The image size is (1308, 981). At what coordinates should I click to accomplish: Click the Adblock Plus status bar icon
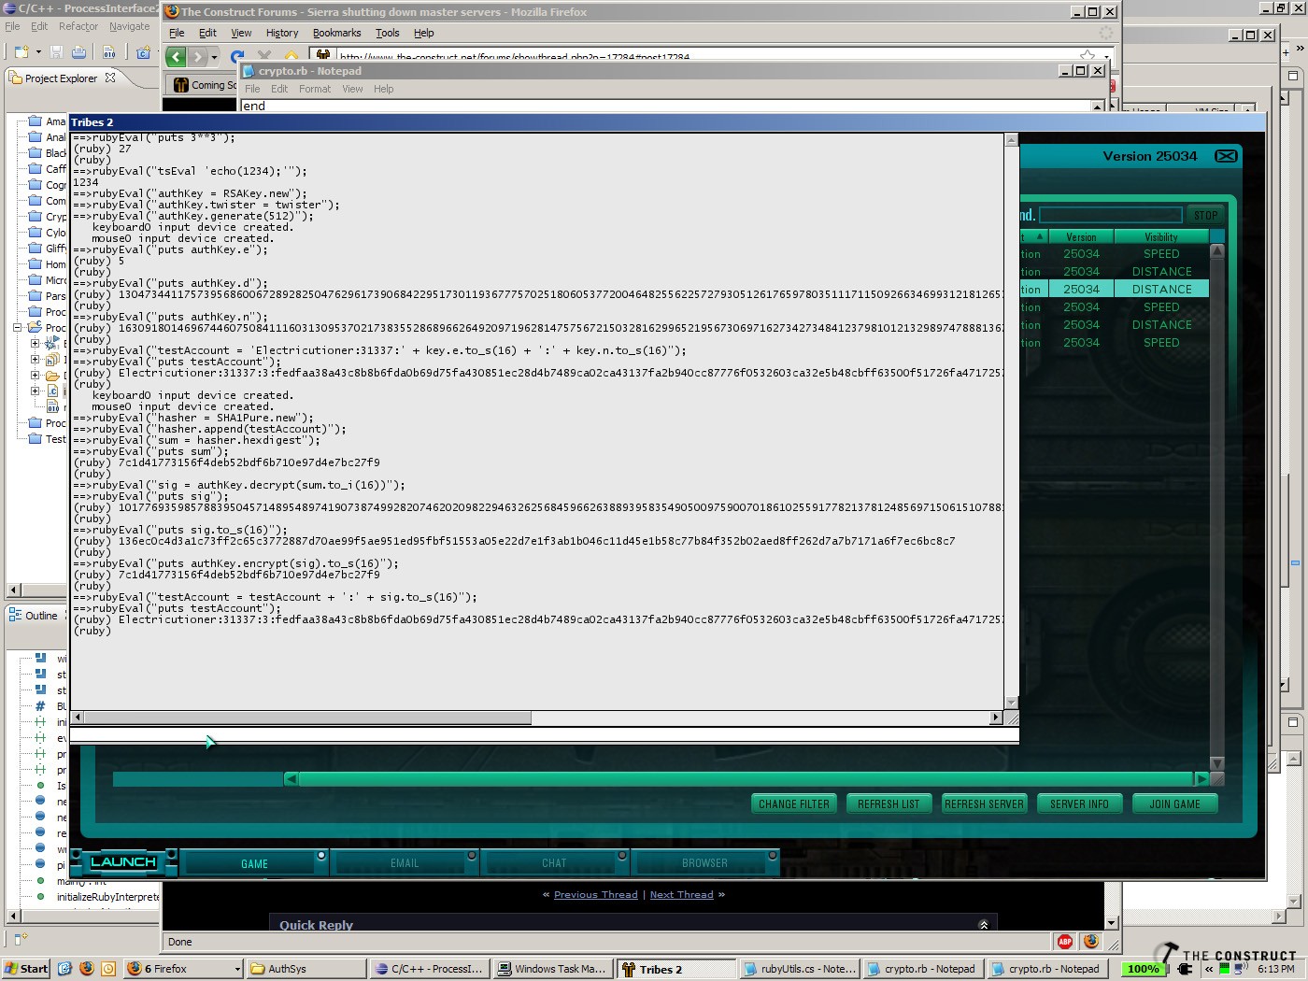click(1065, 942)
